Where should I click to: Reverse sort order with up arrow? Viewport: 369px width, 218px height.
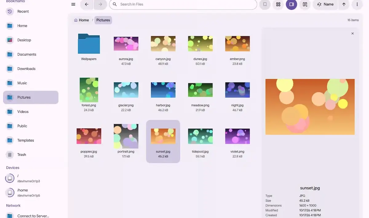point(344,4)
